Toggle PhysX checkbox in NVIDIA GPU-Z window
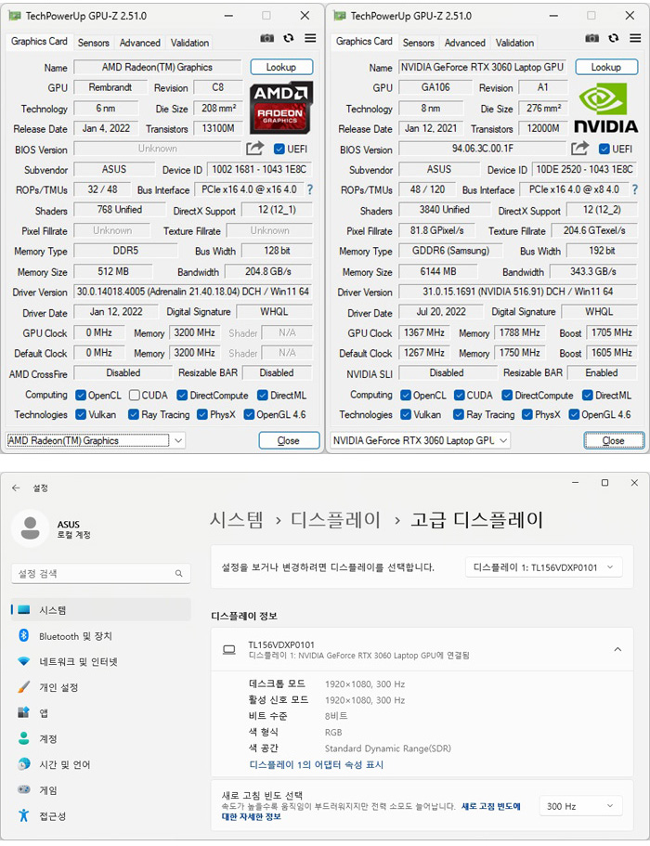Viewport: 650px width, 846px height. (x=527, y=414)
